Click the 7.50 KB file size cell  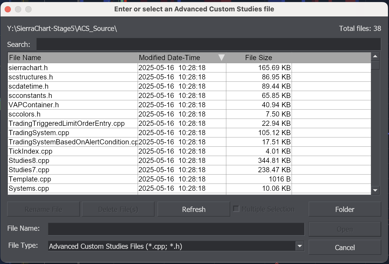pos(259,114)
